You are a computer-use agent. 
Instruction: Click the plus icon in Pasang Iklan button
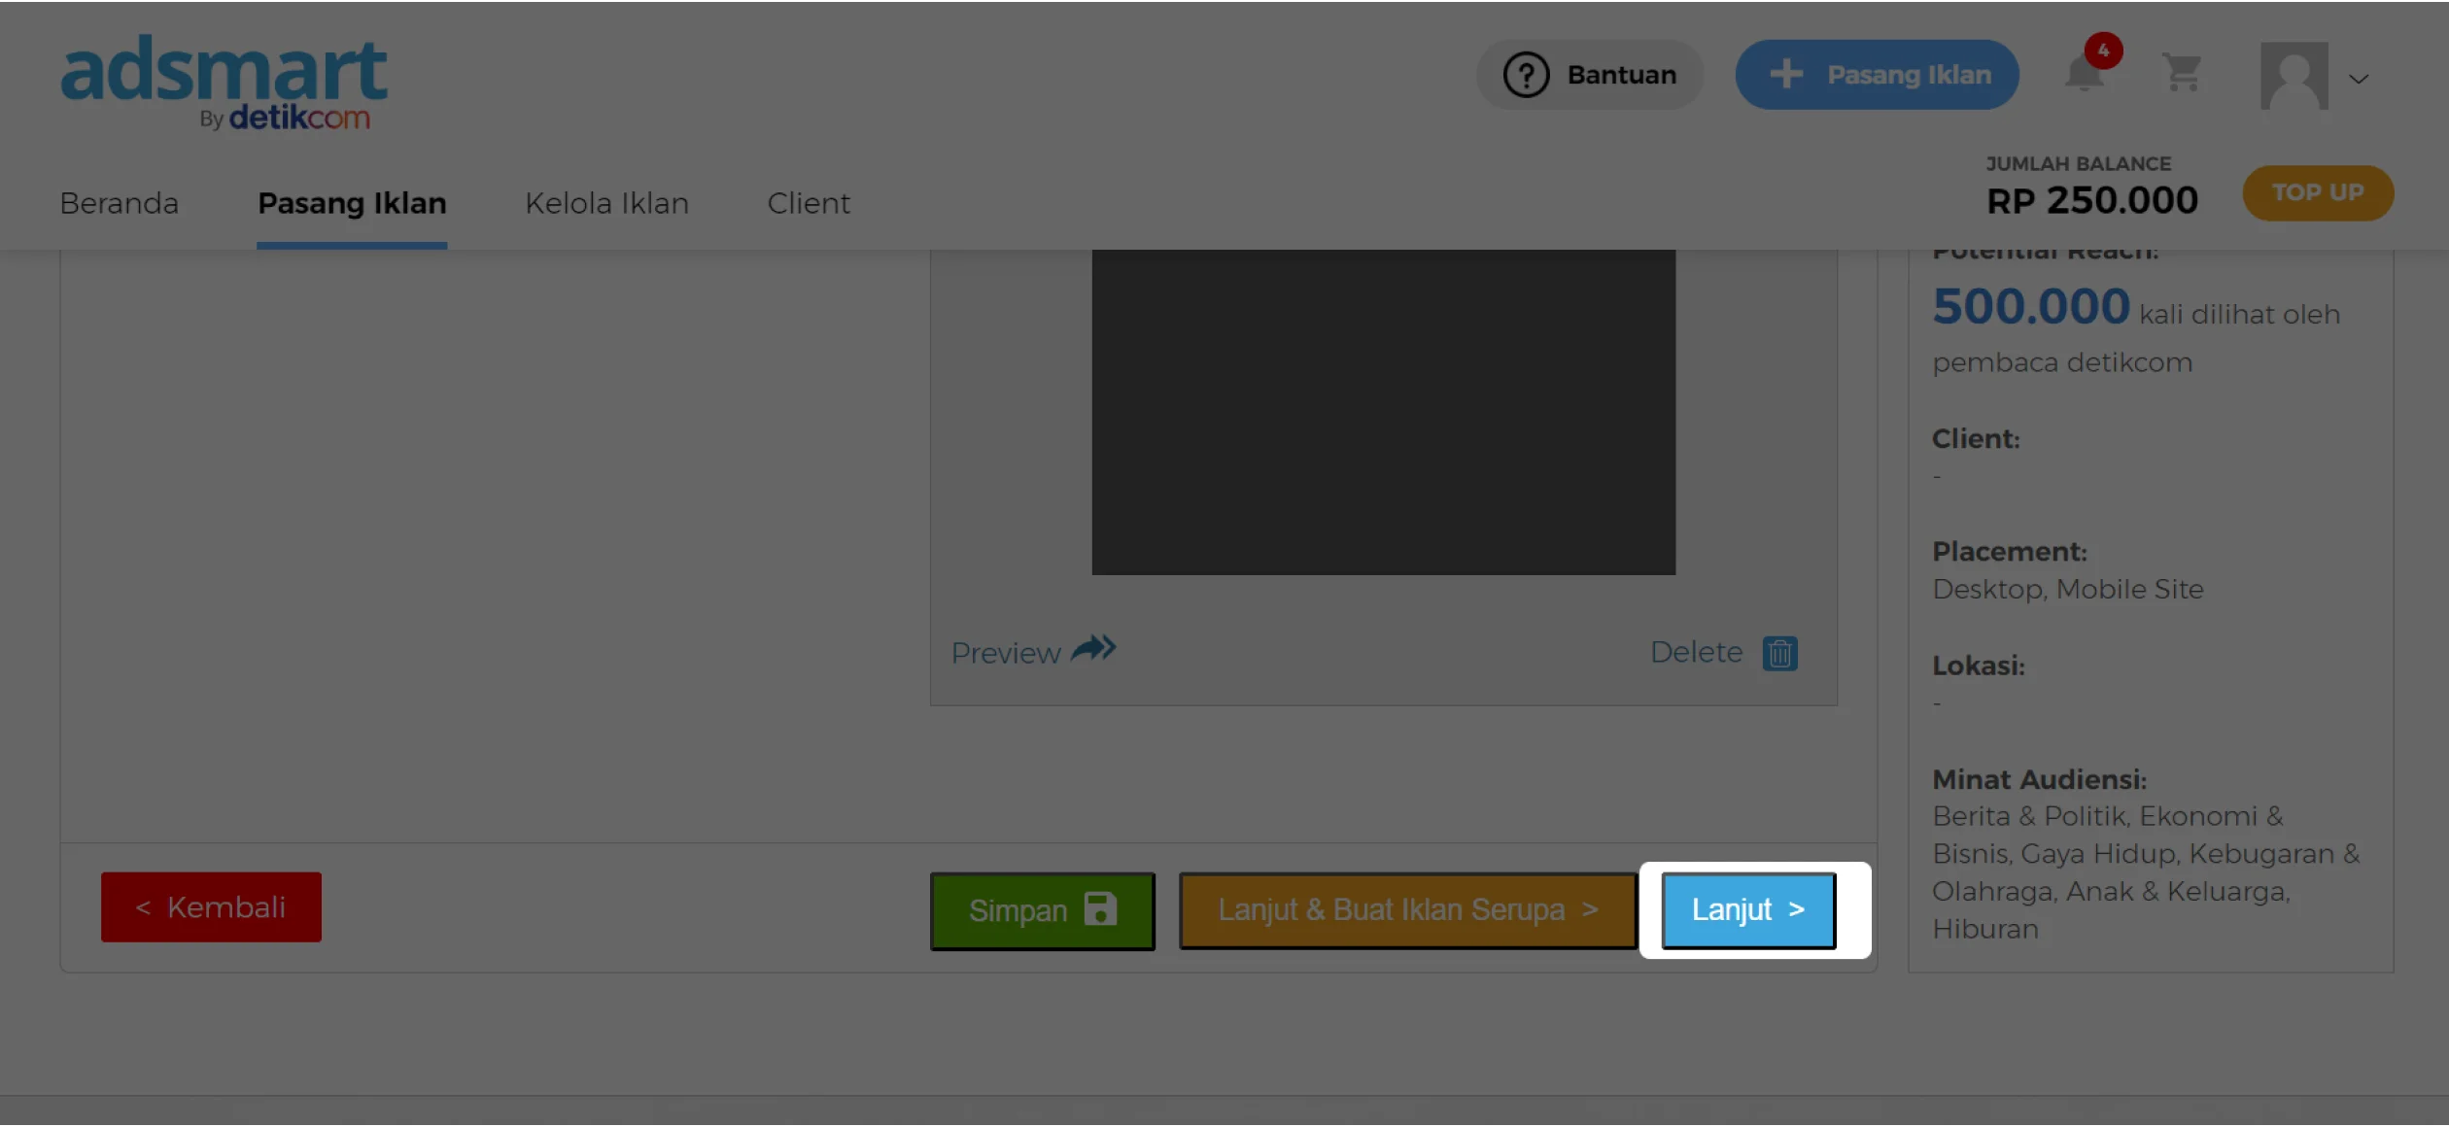tap(1786, 75)
